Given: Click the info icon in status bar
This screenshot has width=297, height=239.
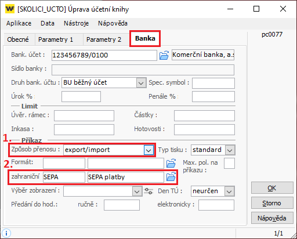Looking at the screenshot, I should (x=6, y=233).
